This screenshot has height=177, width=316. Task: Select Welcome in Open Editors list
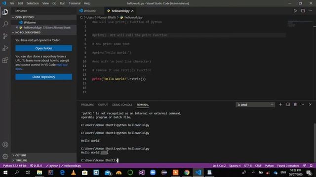click(30, 23)
